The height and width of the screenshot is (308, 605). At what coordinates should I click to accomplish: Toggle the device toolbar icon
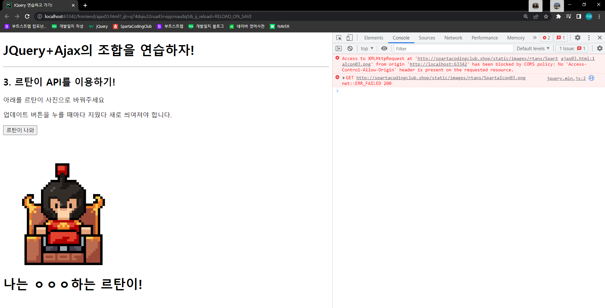[x=349, y=38]
